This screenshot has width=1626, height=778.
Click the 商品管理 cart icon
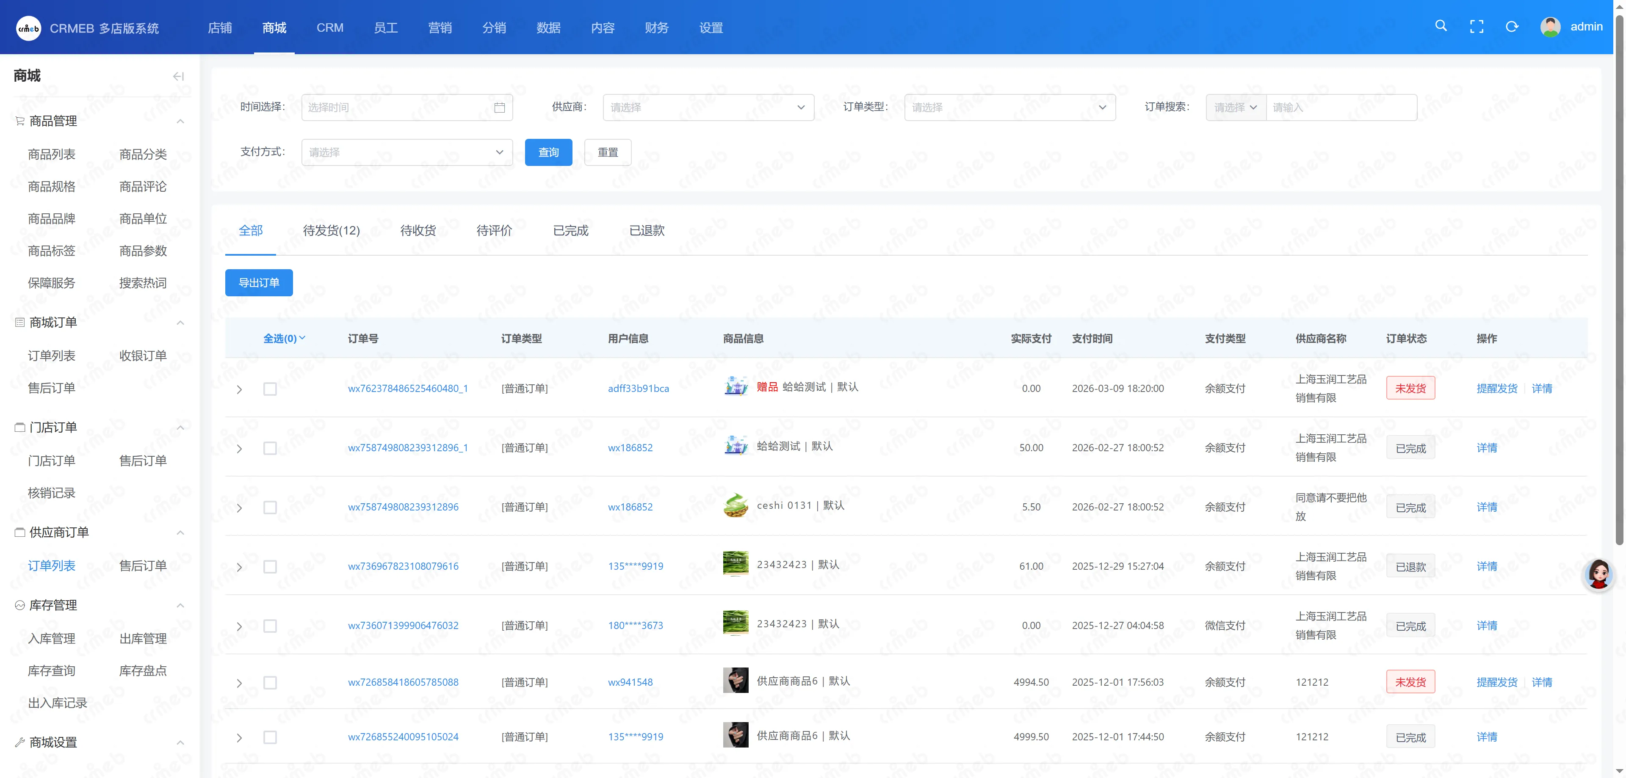tap(20, 121)
